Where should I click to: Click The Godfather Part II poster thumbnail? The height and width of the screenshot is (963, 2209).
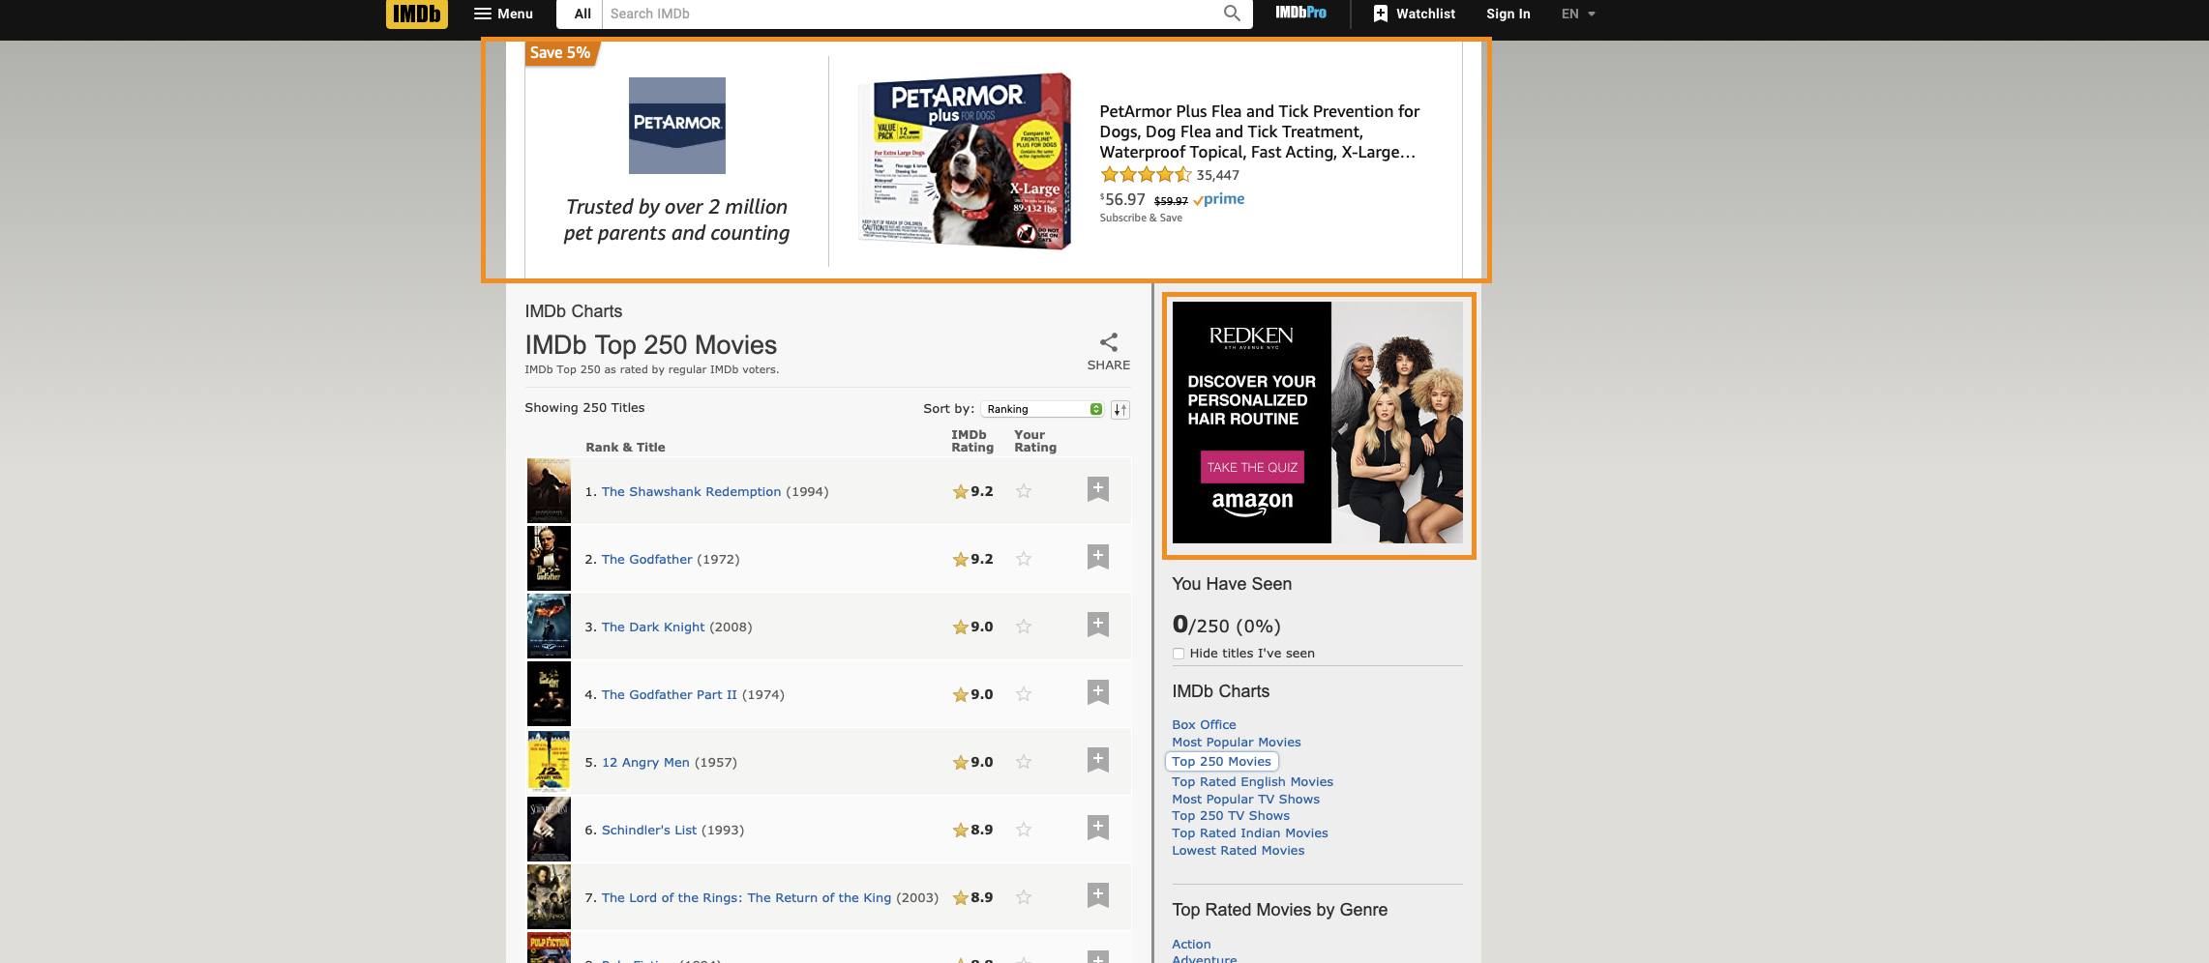(x=549, y=693)
